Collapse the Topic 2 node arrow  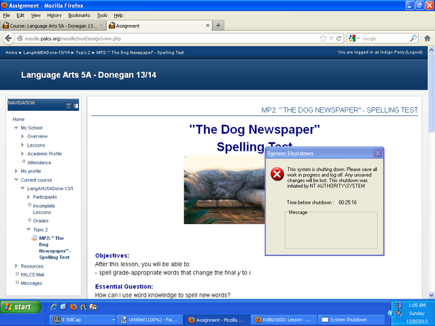tap(29, 230)
